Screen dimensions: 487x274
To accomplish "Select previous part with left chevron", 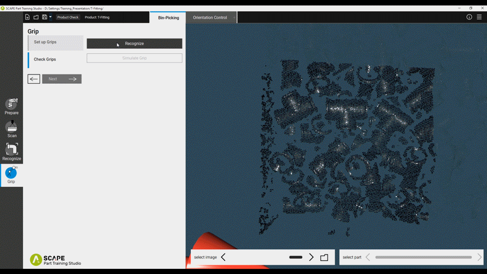I will coord(368,257).
